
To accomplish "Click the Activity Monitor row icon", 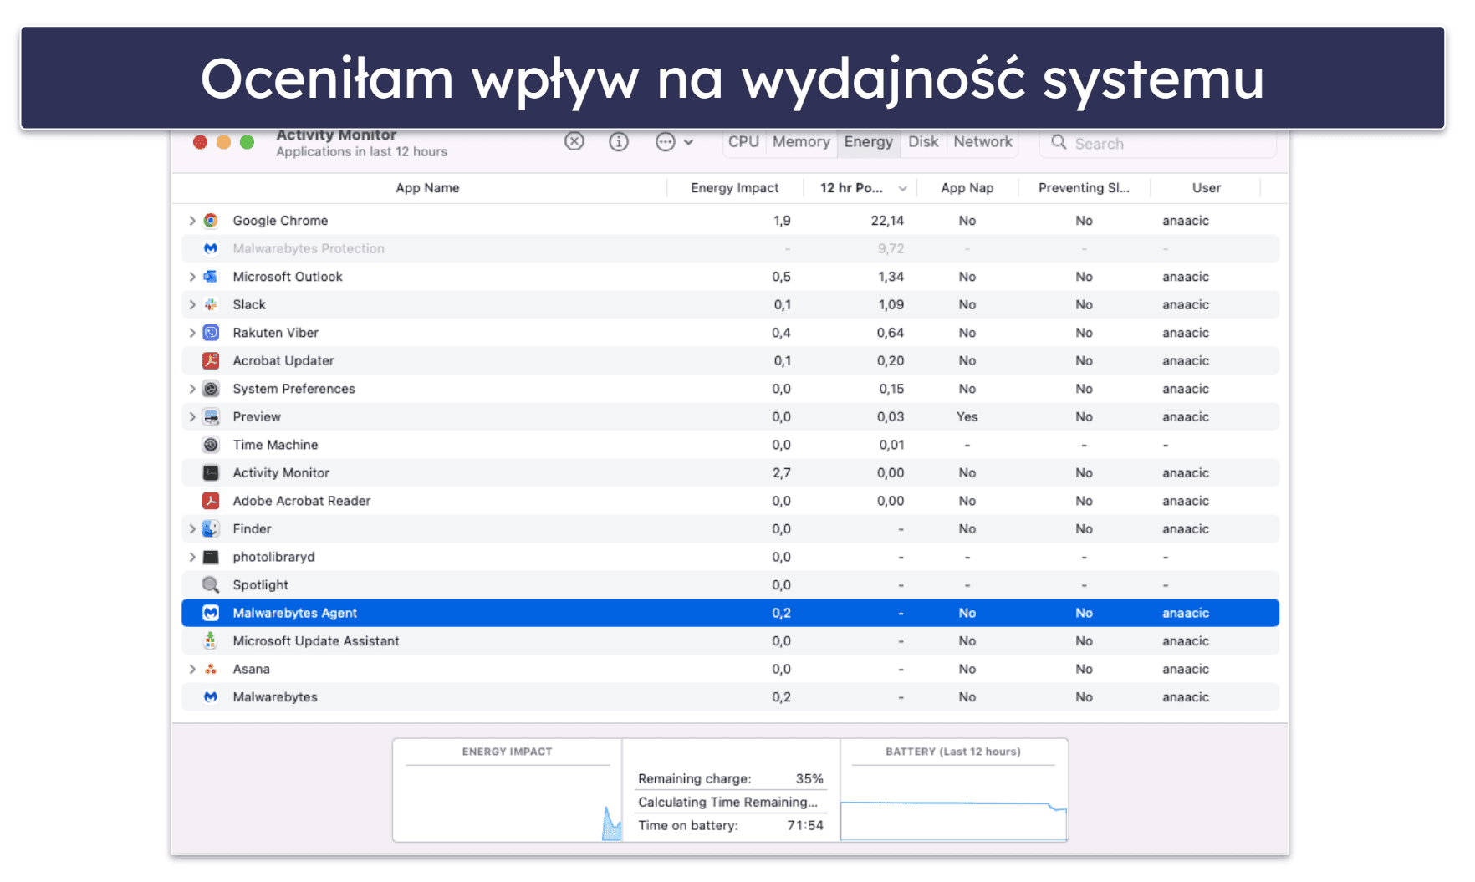I will coord(211,472).
